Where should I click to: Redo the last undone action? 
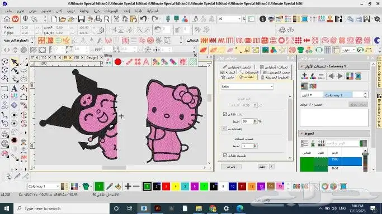155,19
